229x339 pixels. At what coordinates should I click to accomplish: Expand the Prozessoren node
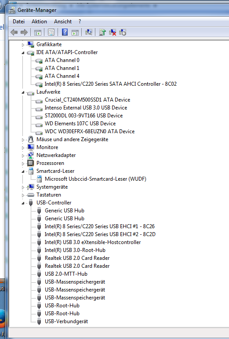(23, 164)
